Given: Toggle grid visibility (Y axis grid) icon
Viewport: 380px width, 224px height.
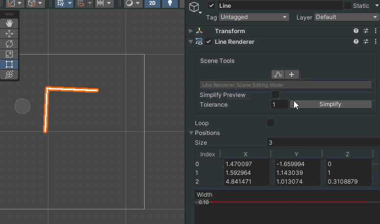Looking at the screenshot, I should (61, 3).
